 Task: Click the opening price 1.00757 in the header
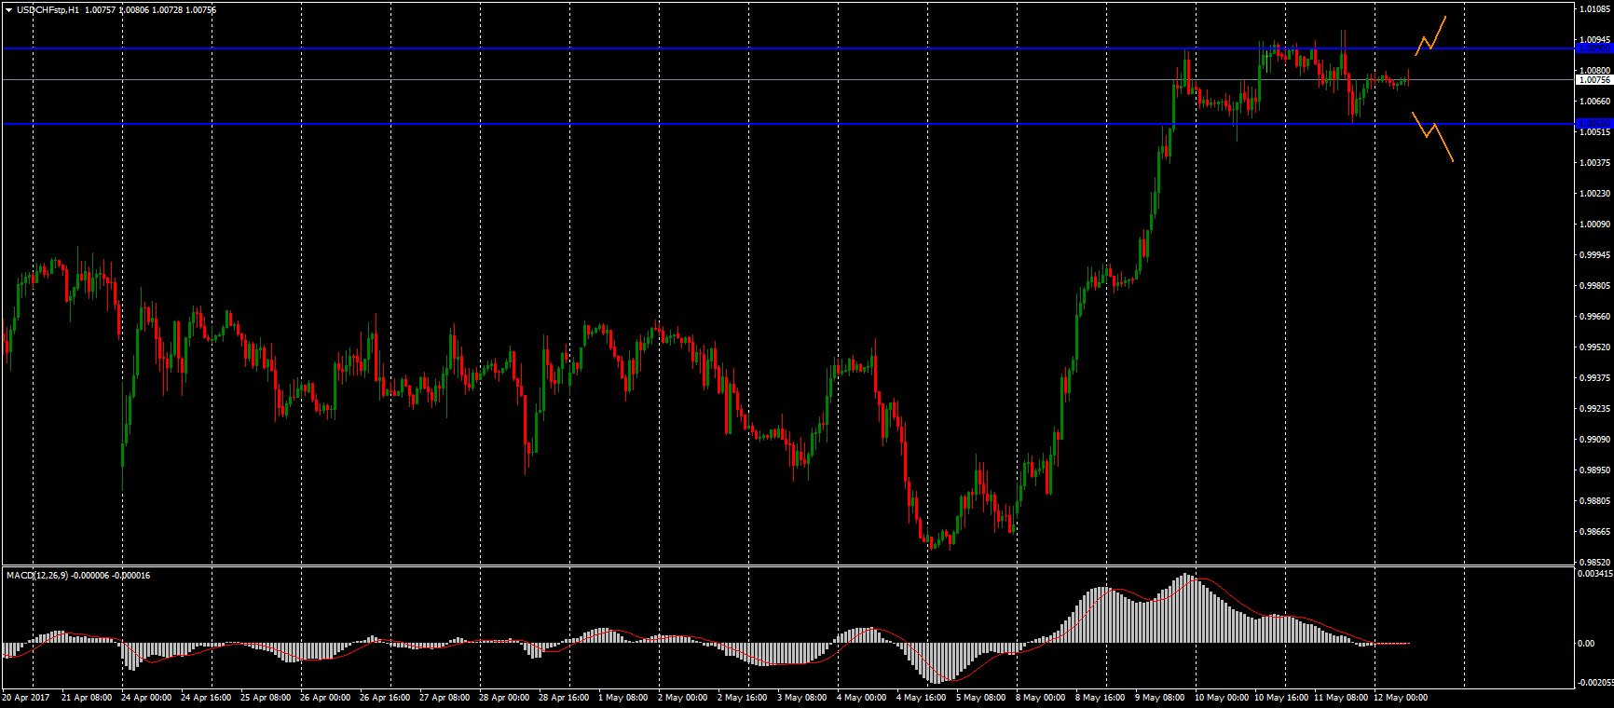coord(103,10)
